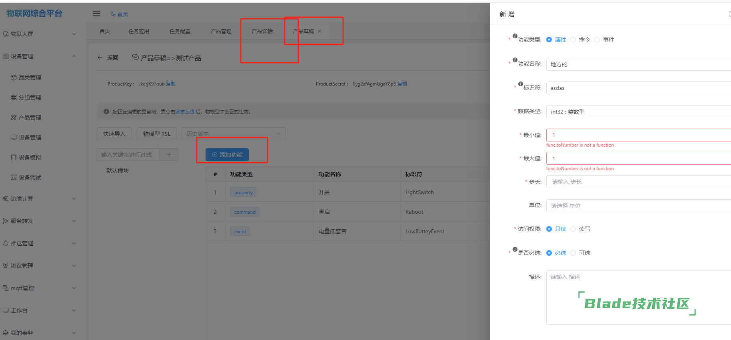Image resolution: width=731 pixels, height=340 pixels.
Task: Switch to the 产品管理 tab
Action: (x=221, y=31)
